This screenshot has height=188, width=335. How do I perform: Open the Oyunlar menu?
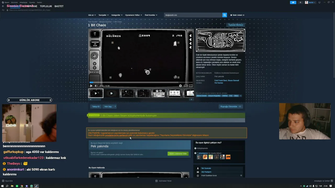32,2
